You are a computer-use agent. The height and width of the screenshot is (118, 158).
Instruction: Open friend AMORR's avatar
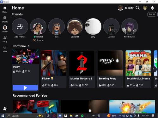38,26
